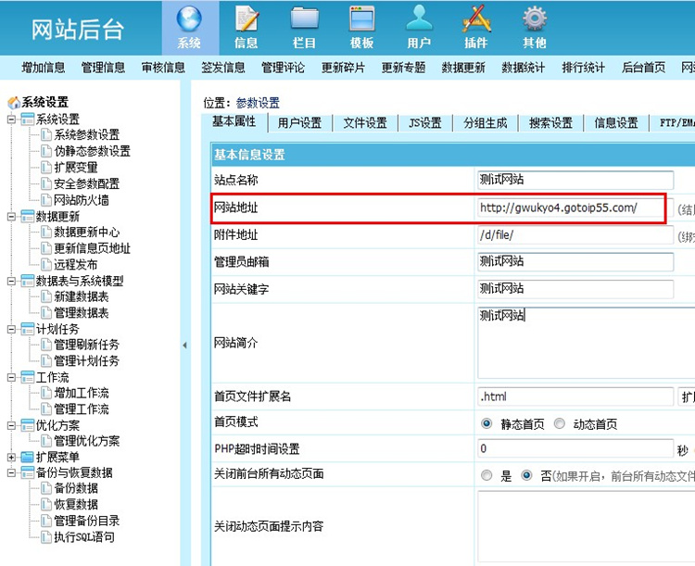Image resolution: width=695 pixels, height=566 pixels.
Task: Collapse the 备份与恢复数据 tree section
Action: coord(11,473)
